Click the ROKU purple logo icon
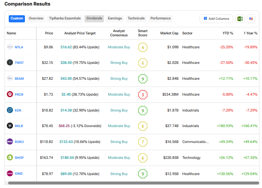Viewport: 262px width, 188px height. (10, 142)
